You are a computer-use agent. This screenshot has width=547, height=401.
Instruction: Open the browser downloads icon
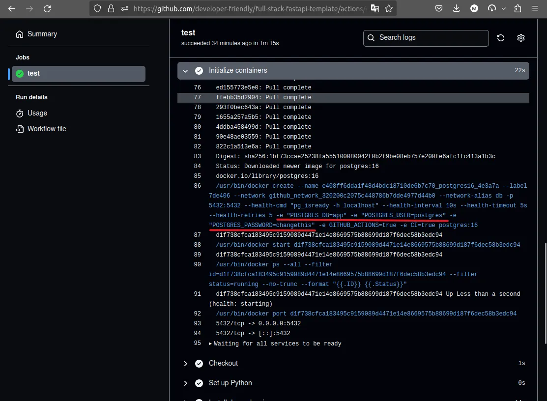tap(457, 8)
